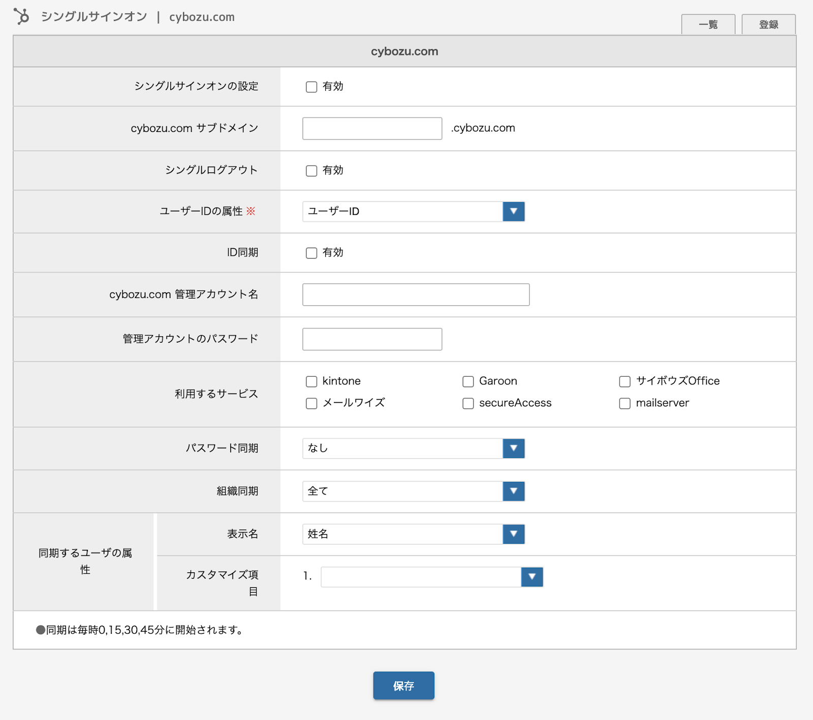813x720 pixels.
Task: Open the 表示名 dropdown showing 姓名
Action: [x=414, y=534]
